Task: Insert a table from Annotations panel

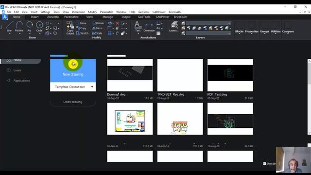Action: (158, 34)
